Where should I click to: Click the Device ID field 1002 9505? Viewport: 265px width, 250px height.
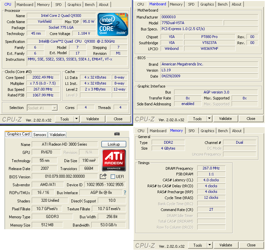point(105,185)
